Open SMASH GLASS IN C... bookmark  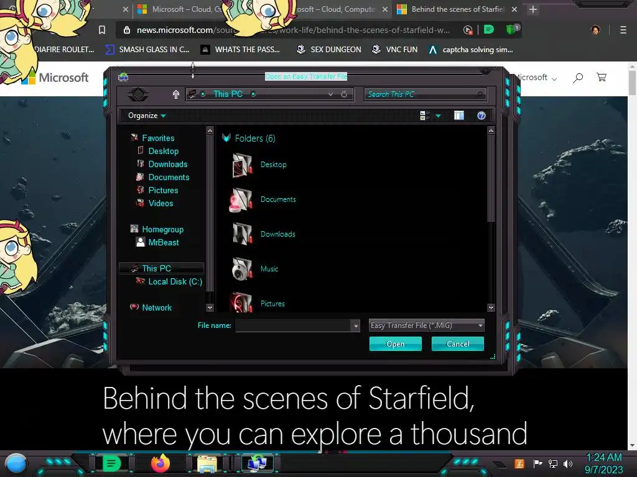(147, 50)
